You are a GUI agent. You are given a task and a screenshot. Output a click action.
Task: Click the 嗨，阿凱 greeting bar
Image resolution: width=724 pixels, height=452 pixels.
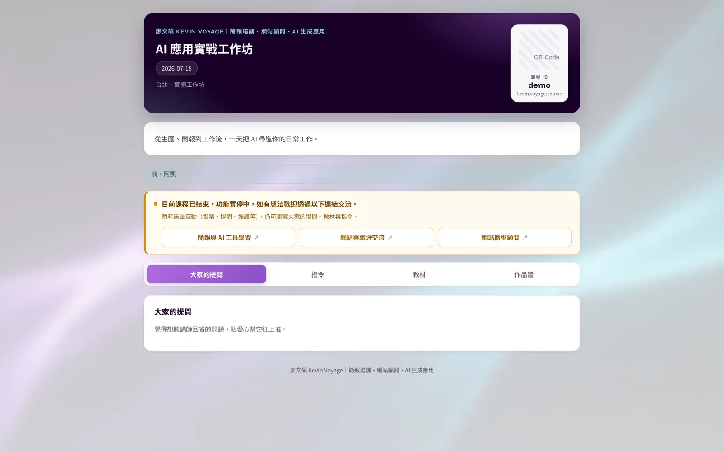(362, 174)
